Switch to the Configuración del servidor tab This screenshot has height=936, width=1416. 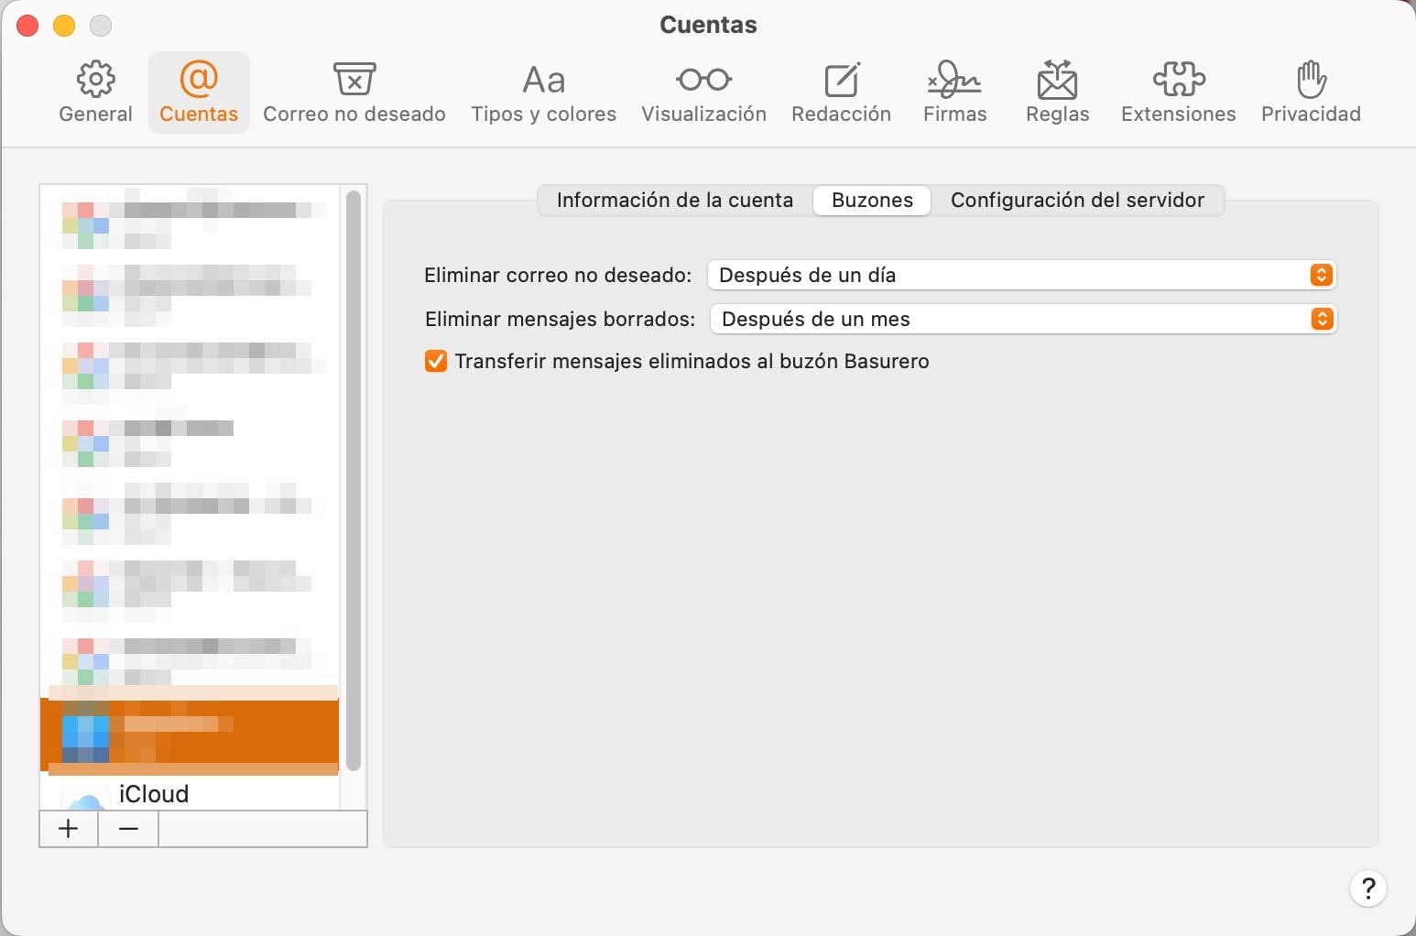pyautogui.click(x=1078, y=200)
